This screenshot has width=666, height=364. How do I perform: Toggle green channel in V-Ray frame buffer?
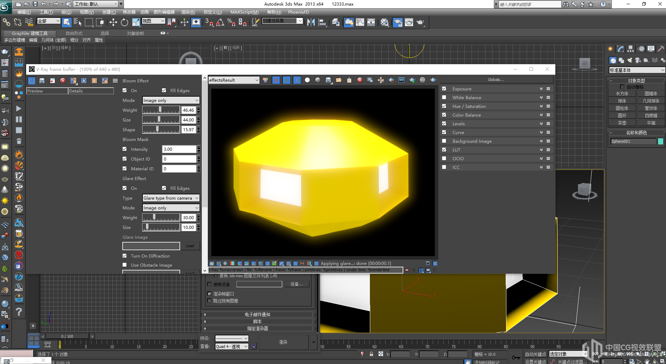pos(287,80)
